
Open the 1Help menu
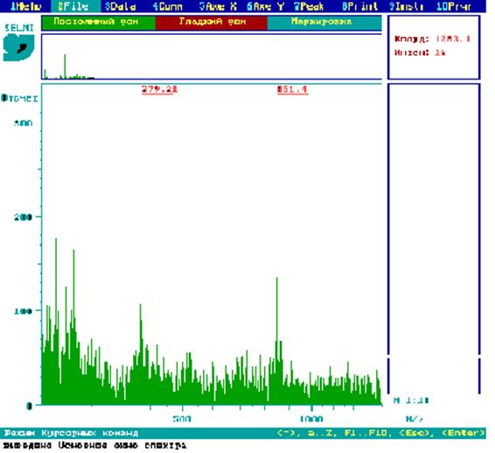pos(25,6)
